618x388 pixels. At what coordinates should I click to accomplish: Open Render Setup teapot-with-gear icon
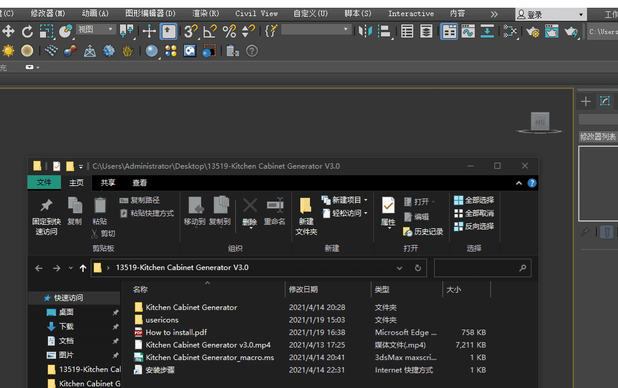point(532,31)
